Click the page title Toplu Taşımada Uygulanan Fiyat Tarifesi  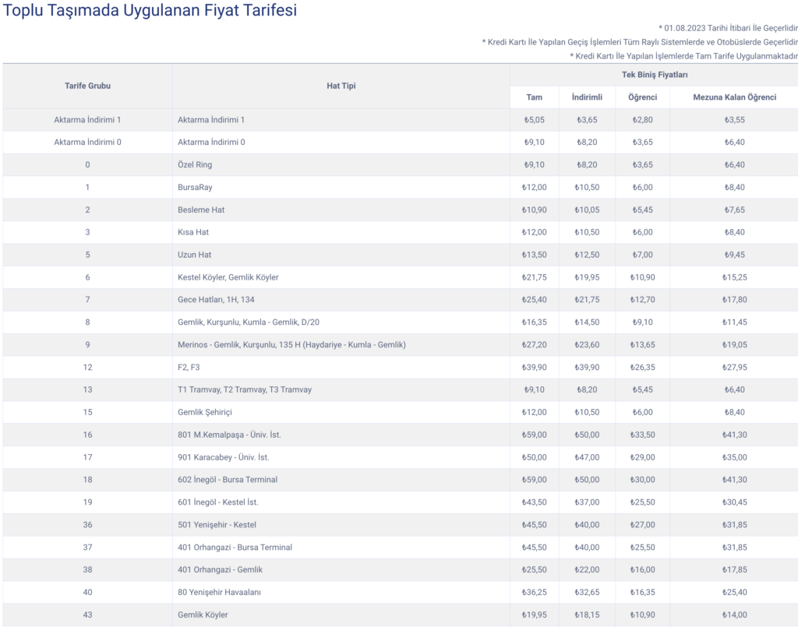point(149,12)
